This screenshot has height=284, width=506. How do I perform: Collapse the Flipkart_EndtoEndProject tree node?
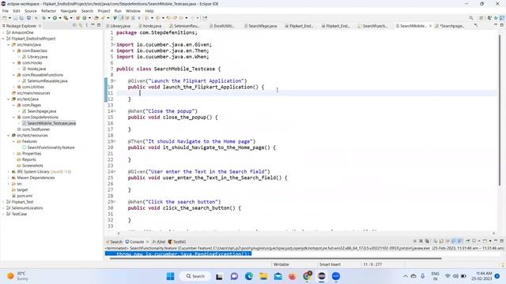[3, 39]
